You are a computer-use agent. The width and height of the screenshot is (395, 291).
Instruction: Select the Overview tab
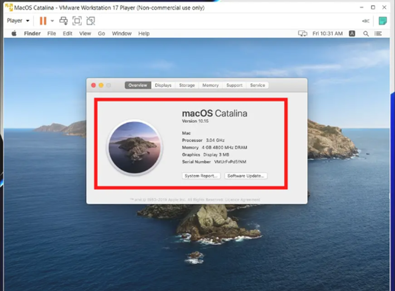point(138,85)
